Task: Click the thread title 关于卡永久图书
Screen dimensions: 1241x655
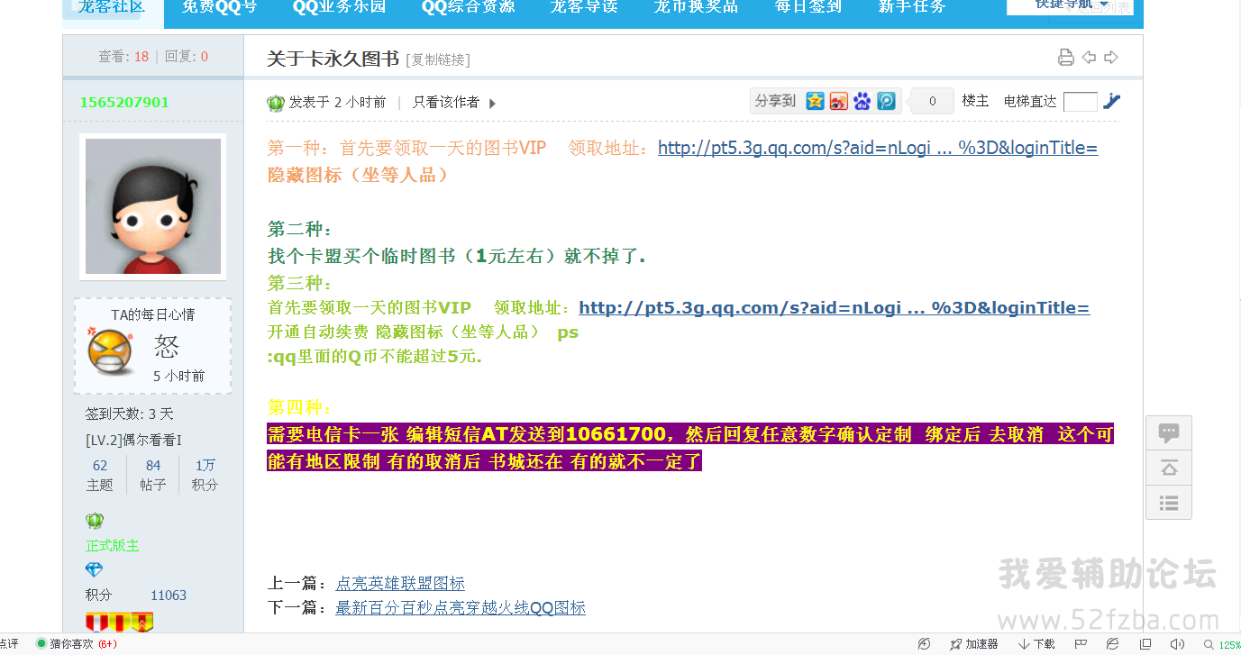Action: [333, 59]
